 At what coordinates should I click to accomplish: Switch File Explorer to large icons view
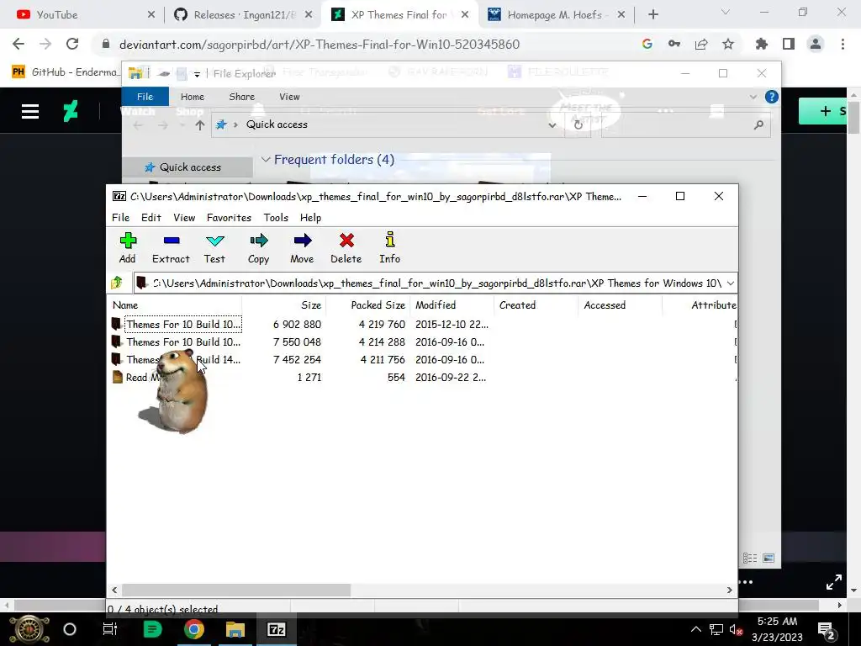[769, 559]
